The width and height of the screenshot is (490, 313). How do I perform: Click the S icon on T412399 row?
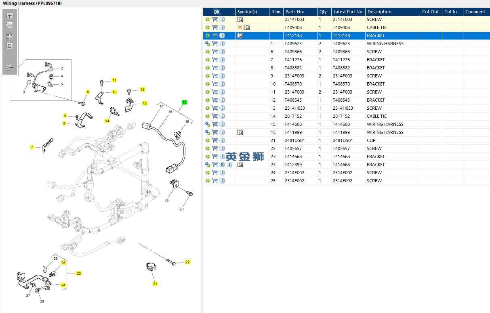point(222,165)
